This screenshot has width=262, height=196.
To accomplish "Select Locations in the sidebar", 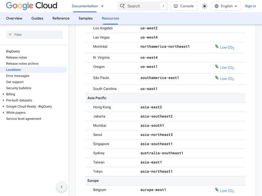I will coord(13,70).
